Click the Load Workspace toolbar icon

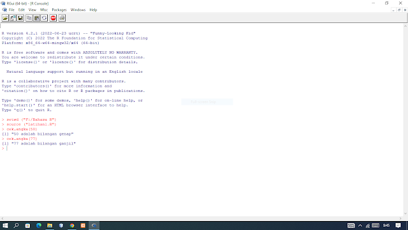click(x=13, y=18)
